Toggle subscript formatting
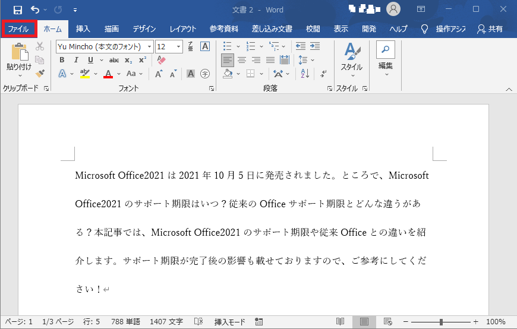Viewport: 517px width, 329px height. (x=128, y=60)
